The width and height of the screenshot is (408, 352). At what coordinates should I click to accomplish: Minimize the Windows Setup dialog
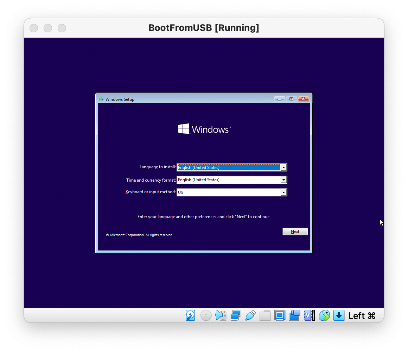pyautogui.click(x=280, y=99)
